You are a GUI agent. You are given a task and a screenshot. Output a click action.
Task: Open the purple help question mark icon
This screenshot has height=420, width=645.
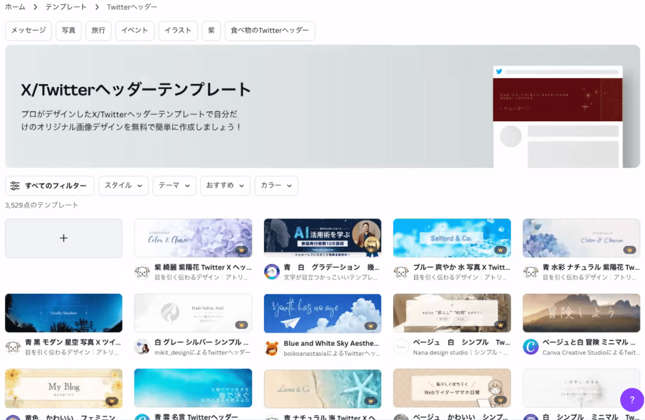(x=632, y=399)
